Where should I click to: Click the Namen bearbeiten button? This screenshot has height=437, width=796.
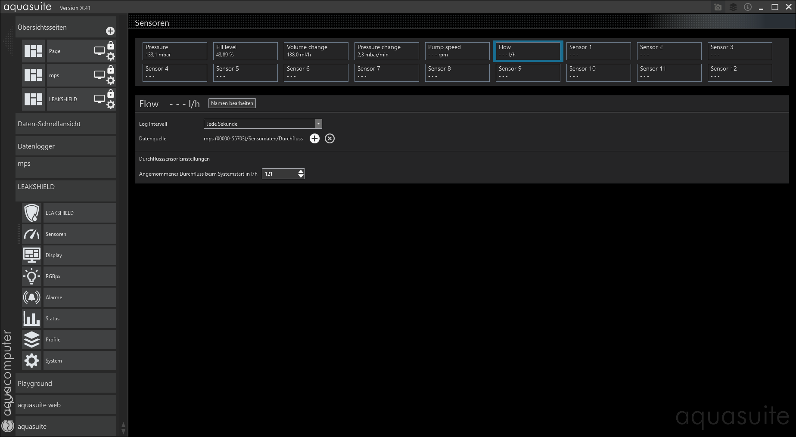tap(232, 103)
